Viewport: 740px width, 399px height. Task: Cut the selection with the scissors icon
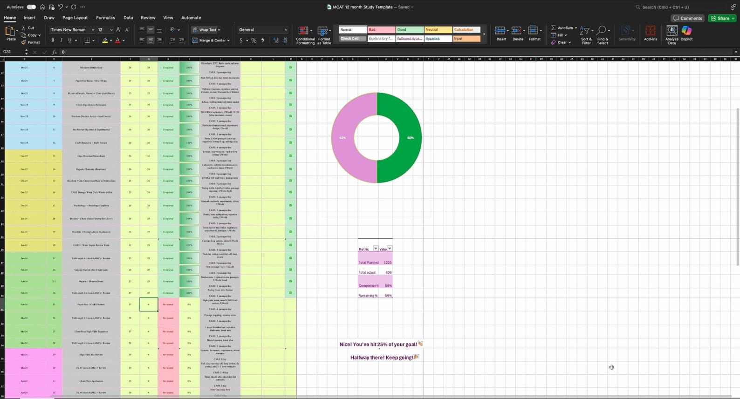(x=23, y=28)
